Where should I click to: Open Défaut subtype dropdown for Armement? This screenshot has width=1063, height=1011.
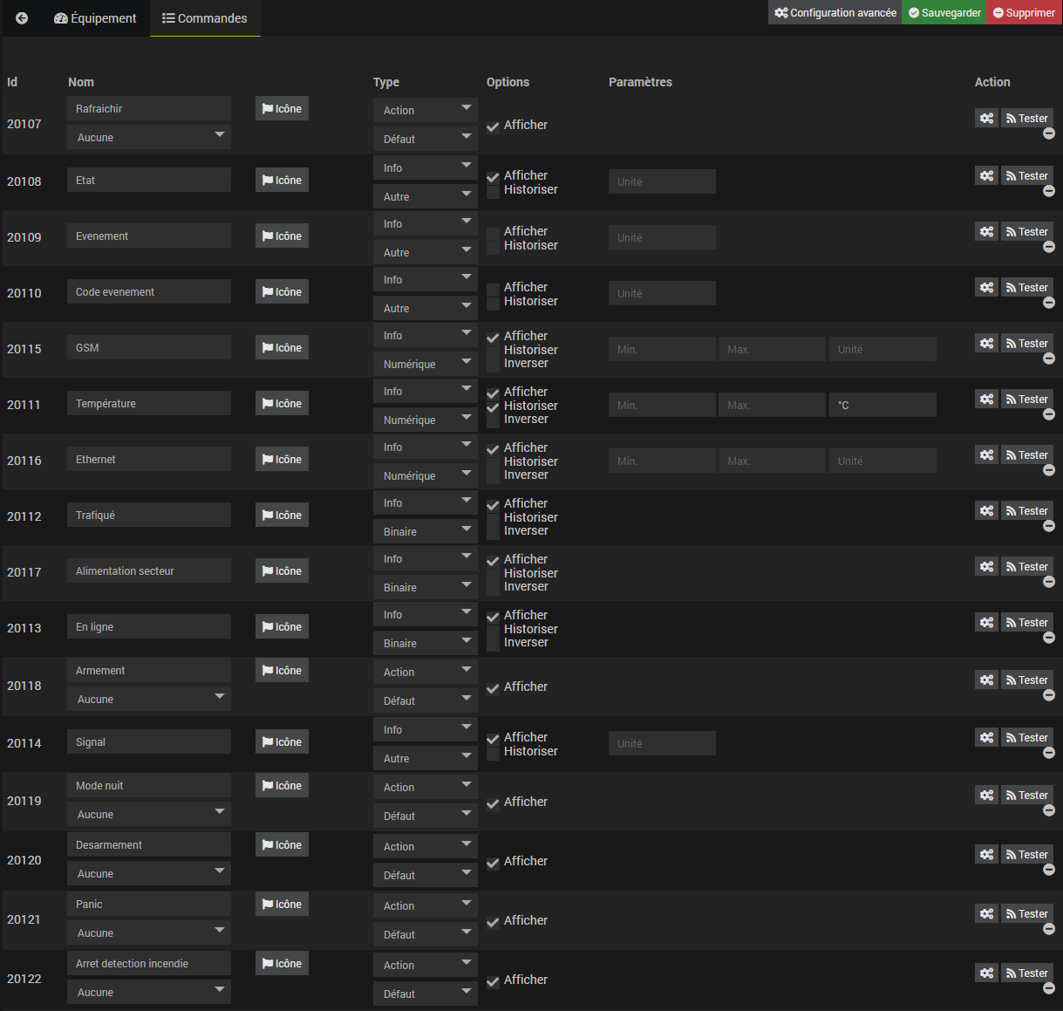(x=426, y=700)
